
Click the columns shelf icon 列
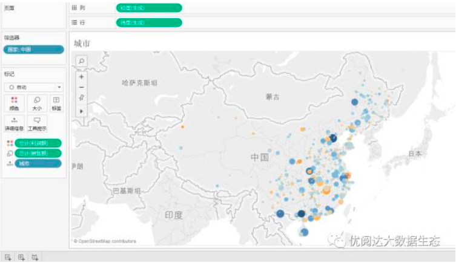[74, 8]
